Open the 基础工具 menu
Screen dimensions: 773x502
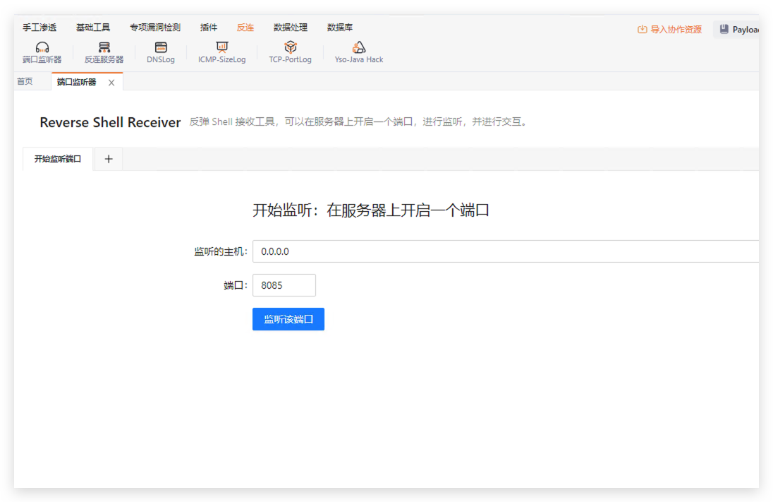click(93, 28)
